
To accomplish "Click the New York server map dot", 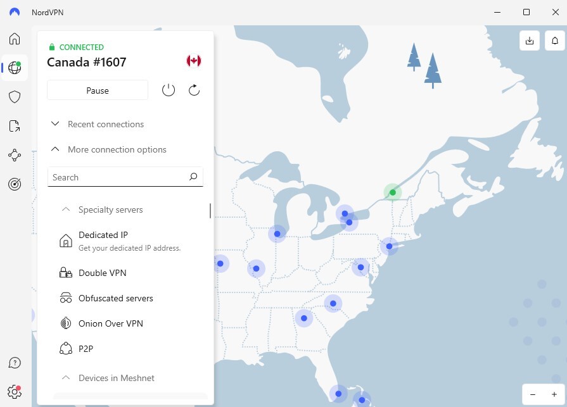I will [x=389, y=246].
